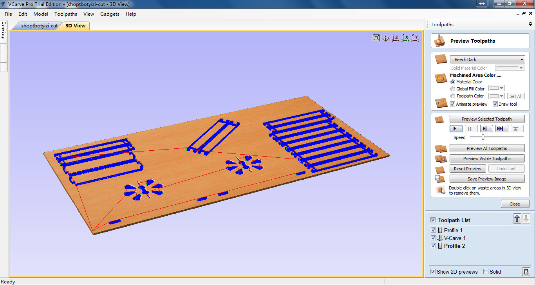Click the icon beside Preview All Toolpaths

(x=441, y=148)
